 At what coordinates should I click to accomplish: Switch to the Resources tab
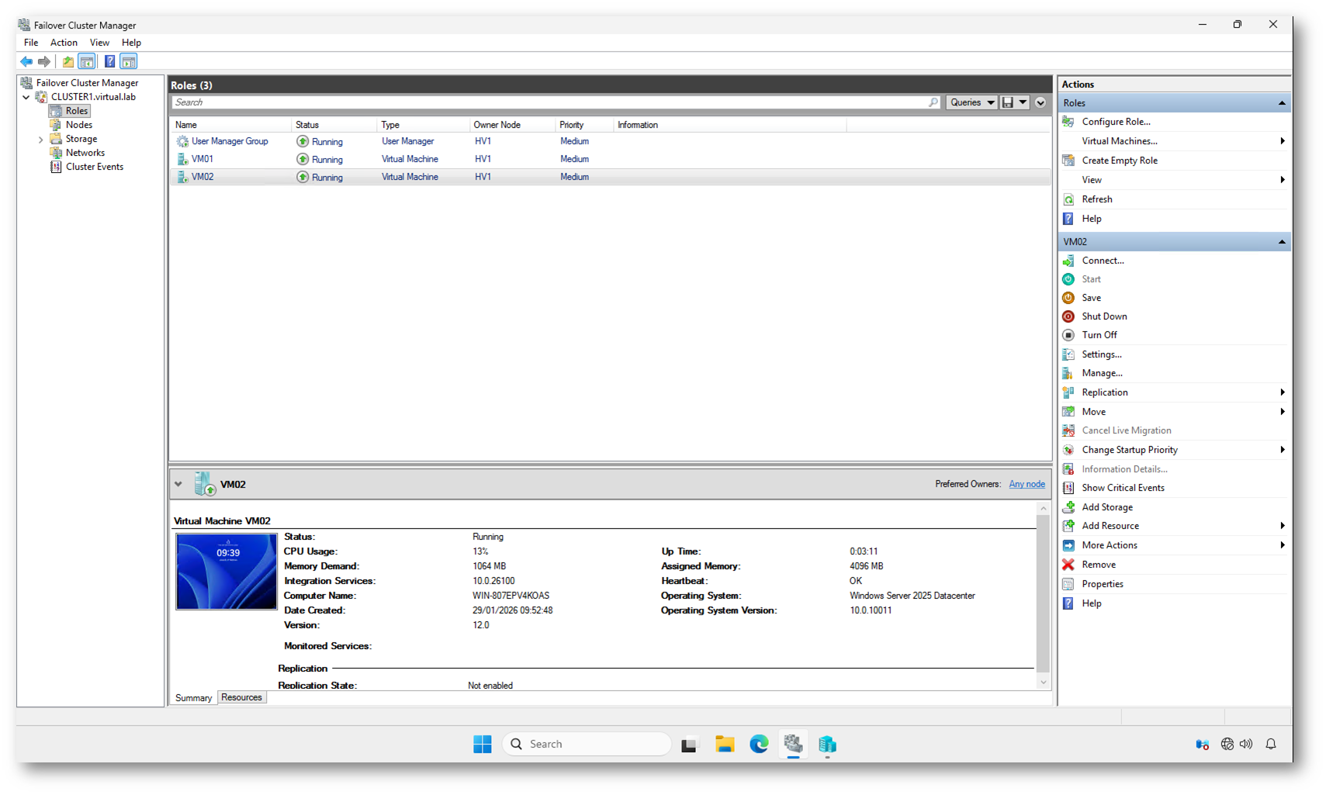click(241, 697)
